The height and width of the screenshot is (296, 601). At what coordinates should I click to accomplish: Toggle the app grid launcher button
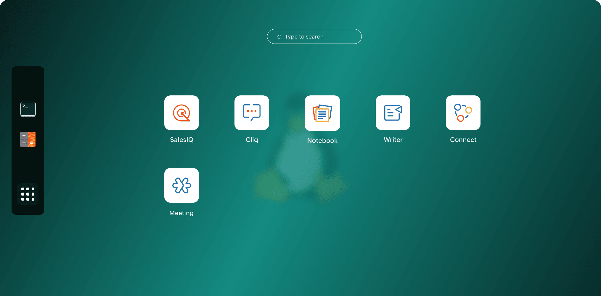click(28, 194)
